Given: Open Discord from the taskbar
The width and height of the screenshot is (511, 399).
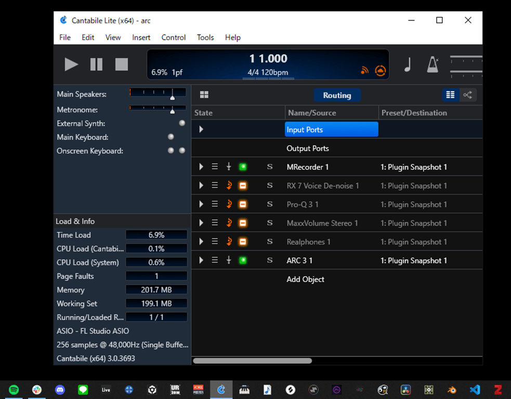Looking at the screenshot, I should pyautogui.click(x=60, y=390).
